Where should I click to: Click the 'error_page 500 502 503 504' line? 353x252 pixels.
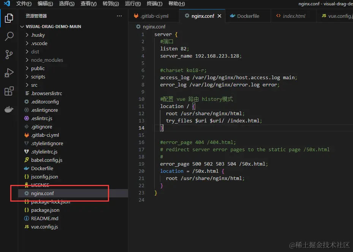tap(214, 164)
